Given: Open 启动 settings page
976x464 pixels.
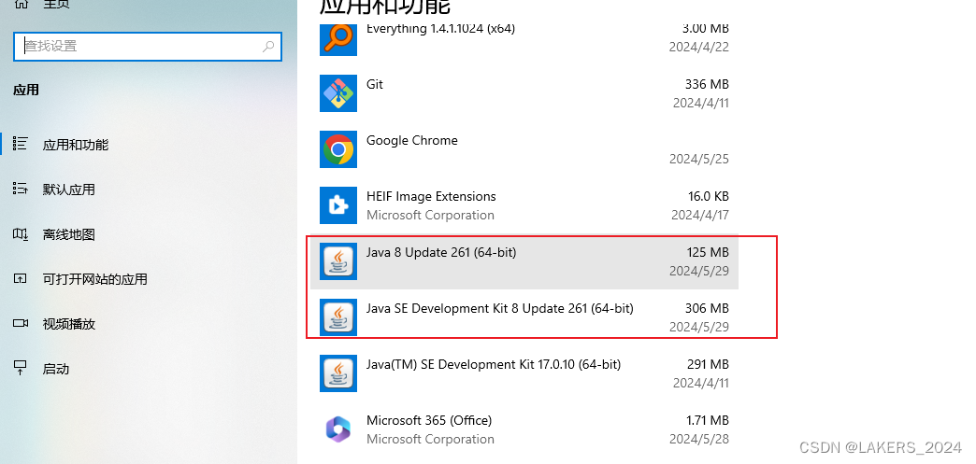Looking at the screenshot, I should click(55, 369).
